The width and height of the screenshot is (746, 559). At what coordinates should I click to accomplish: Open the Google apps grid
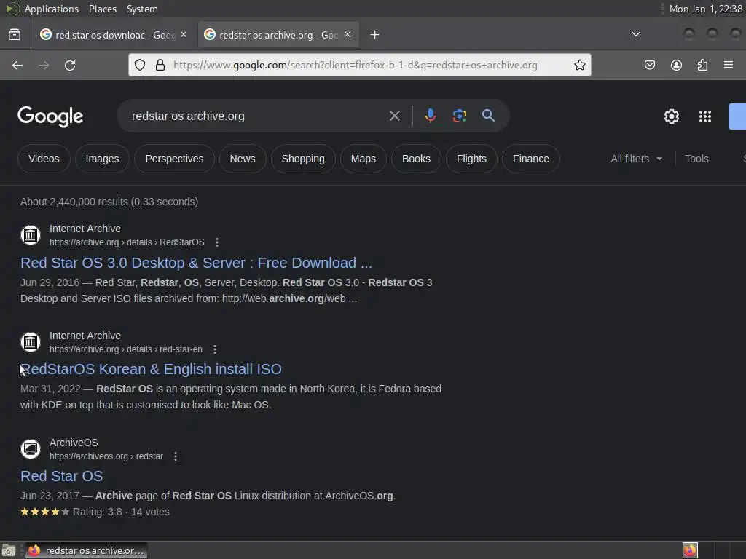pos(704,116)
